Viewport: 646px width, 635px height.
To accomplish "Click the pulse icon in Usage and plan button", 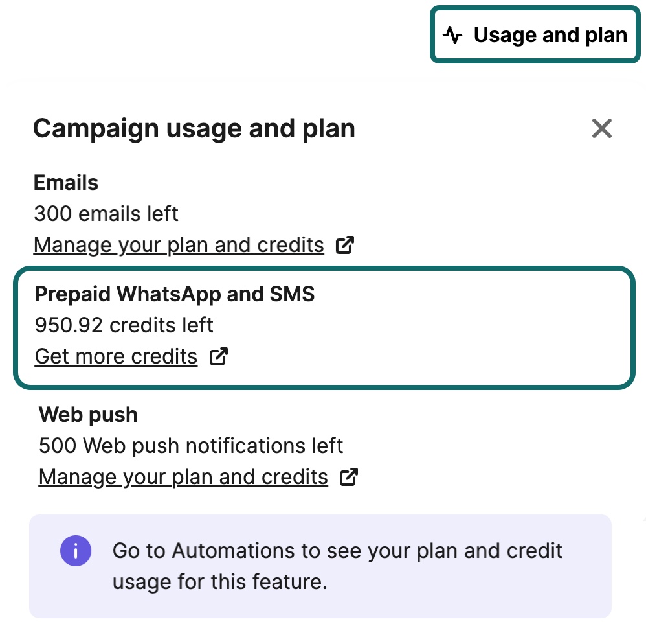I will click(454, 34).
